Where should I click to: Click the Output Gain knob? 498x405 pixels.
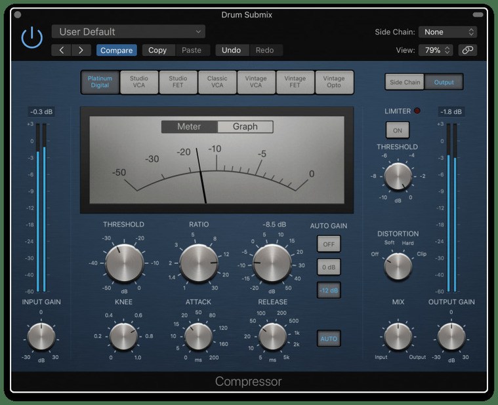(x=451, y=336)
